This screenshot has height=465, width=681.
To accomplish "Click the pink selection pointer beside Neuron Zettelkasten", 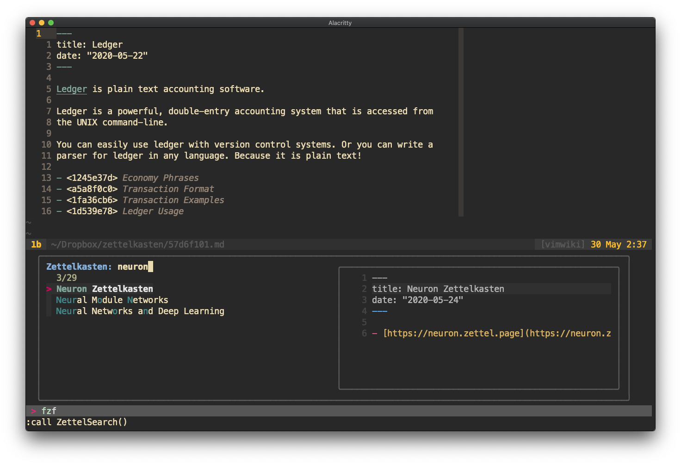I will (x=49, y=289).
